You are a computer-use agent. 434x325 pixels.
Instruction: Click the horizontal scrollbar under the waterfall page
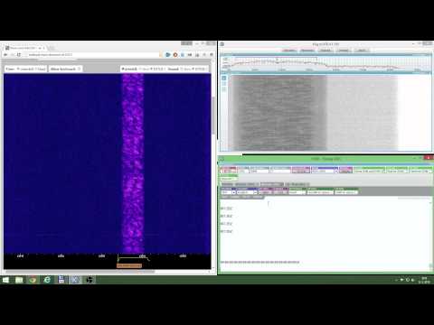tap(80, 272)
